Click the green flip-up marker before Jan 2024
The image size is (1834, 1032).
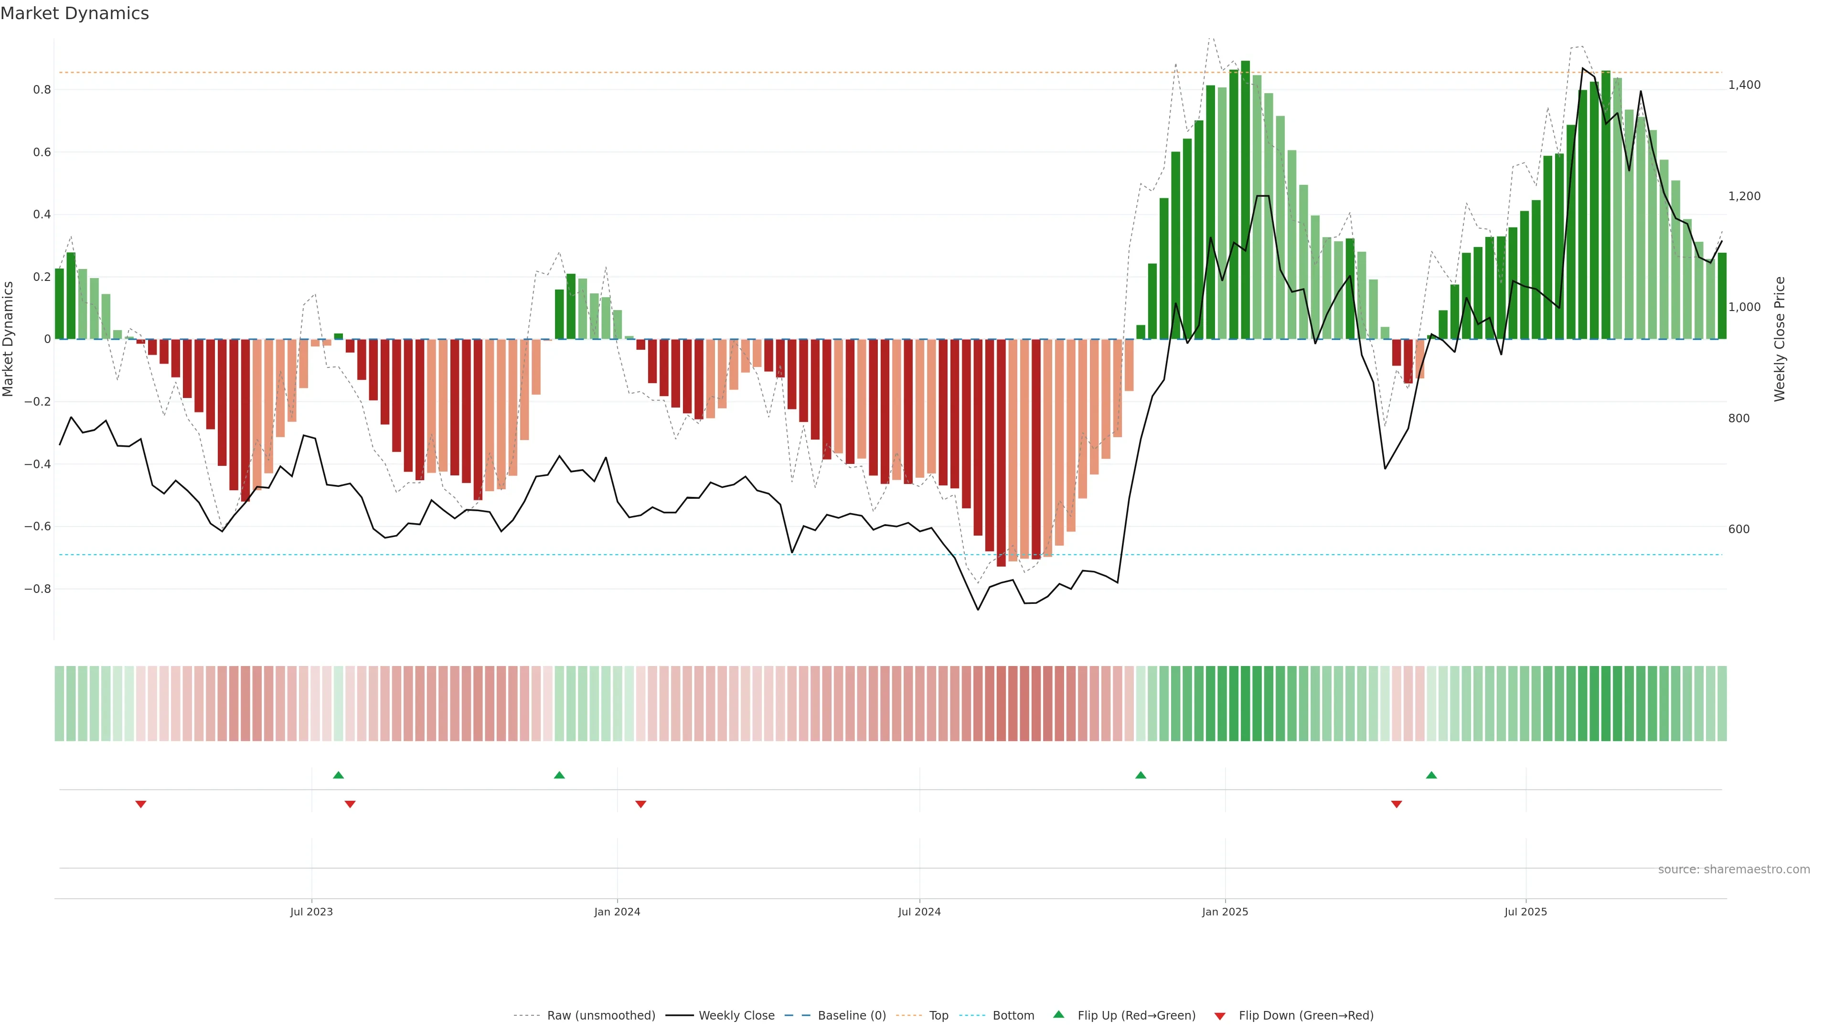tap(559, 775)
